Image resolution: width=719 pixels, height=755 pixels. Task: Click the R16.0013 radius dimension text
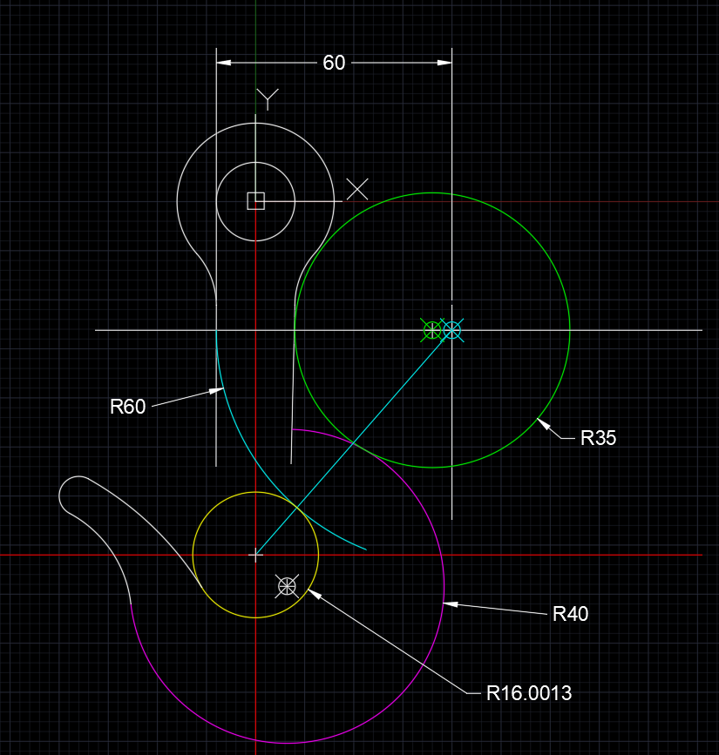[x=529, y=693]
